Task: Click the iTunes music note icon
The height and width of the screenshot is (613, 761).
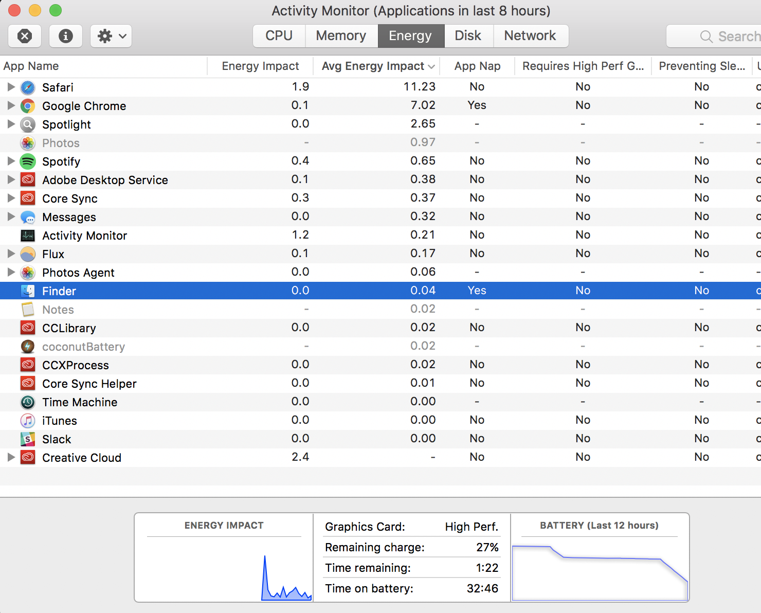Action: click(28, 421)
